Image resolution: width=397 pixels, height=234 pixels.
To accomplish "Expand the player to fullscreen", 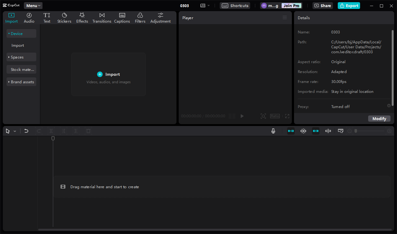I will 287,116.
